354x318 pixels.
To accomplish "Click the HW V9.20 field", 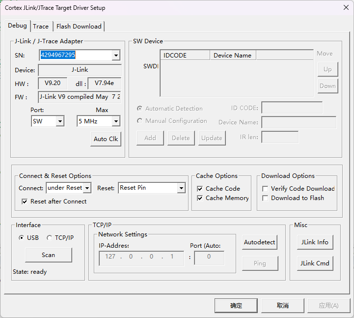I will 53,83.
